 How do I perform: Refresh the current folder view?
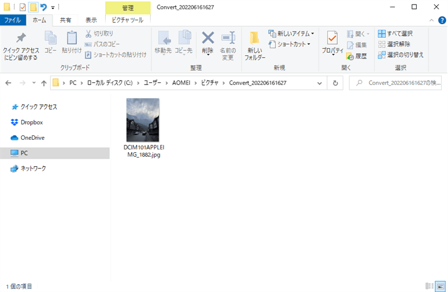(335, 83)
